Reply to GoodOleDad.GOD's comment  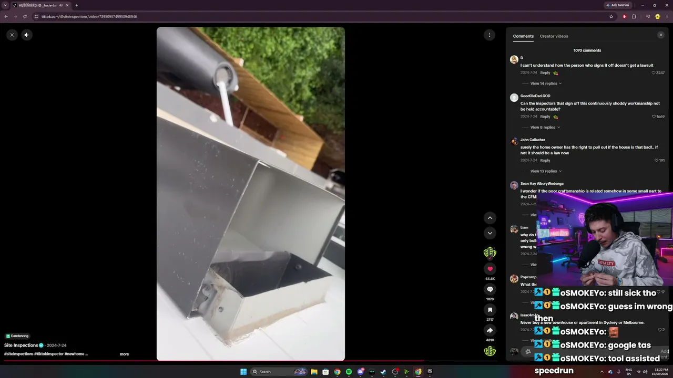click(545, 117)
